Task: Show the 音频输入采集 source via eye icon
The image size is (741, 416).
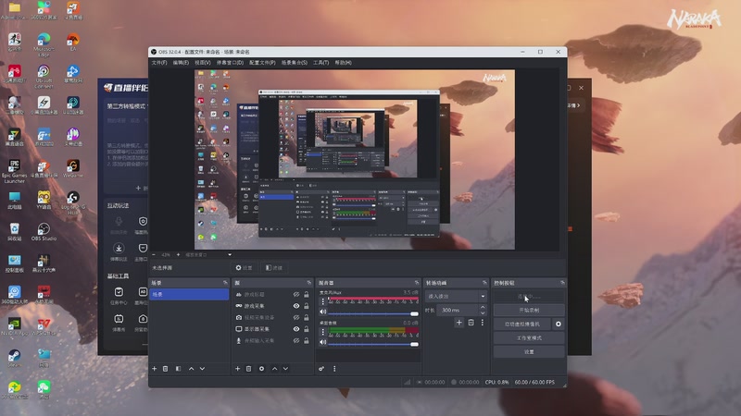Action: pyautogui.click(x=296, y=340)
